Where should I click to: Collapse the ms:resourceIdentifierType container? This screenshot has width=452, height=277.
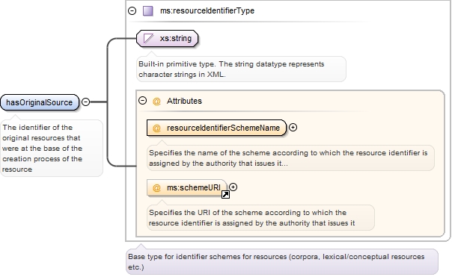(x=132, y=11)
